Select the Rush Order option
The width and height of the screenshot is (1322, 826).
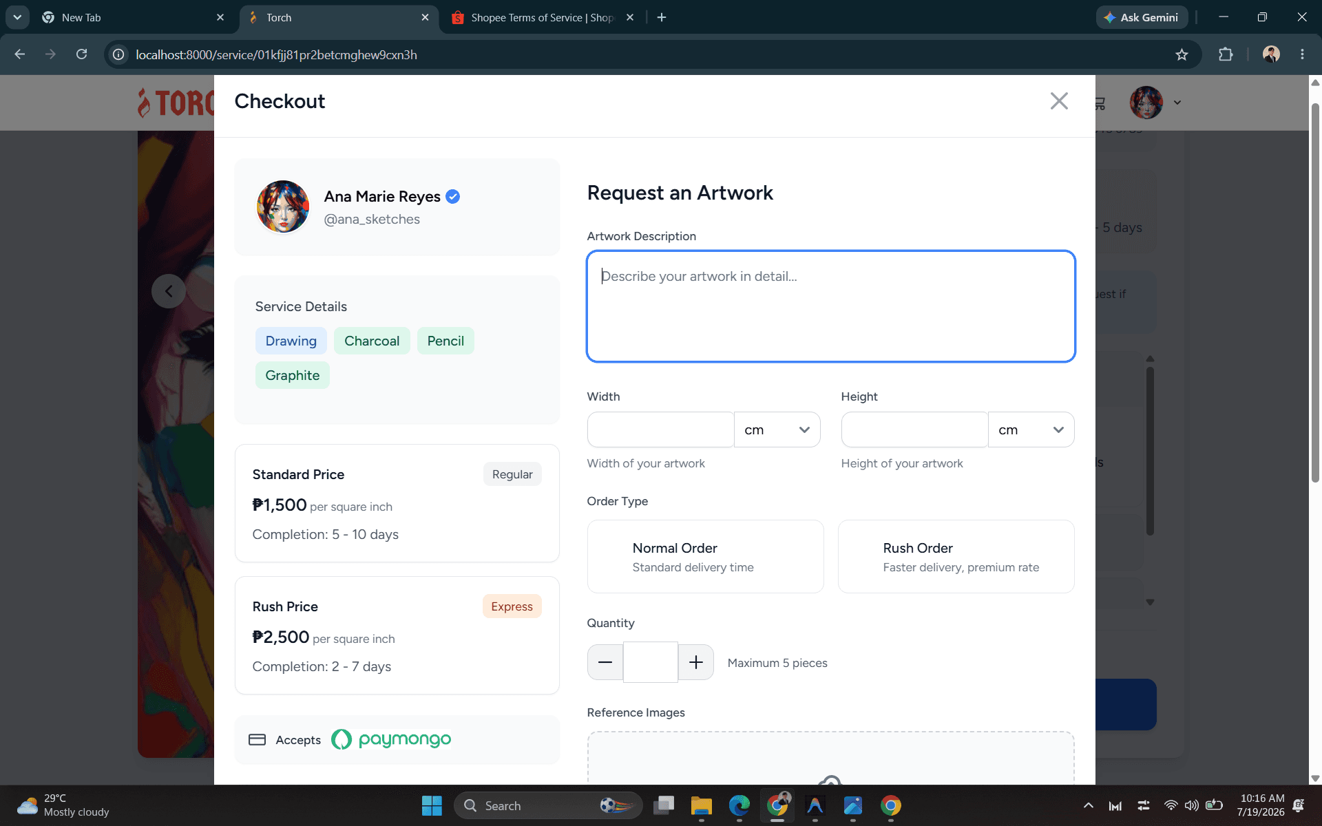point(956,557)
